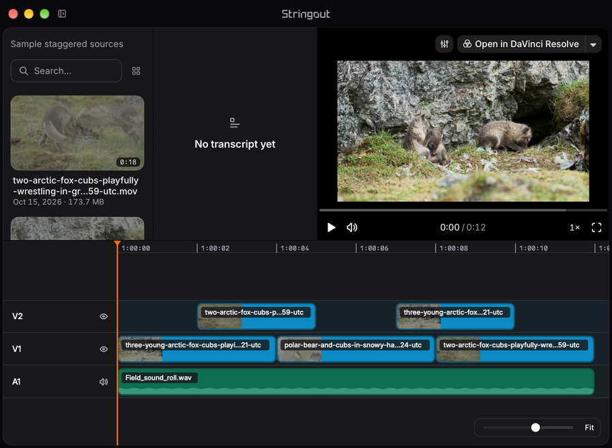Mute the preview player volume

point(352,228)
